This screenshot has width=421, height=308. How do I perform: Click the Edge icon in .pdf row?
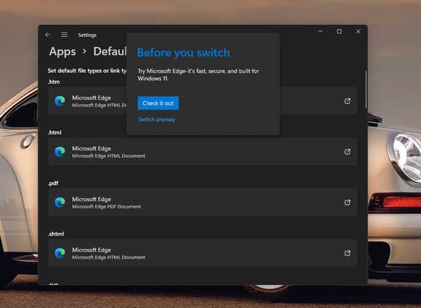pyautogui.click(x=60, y=202)
